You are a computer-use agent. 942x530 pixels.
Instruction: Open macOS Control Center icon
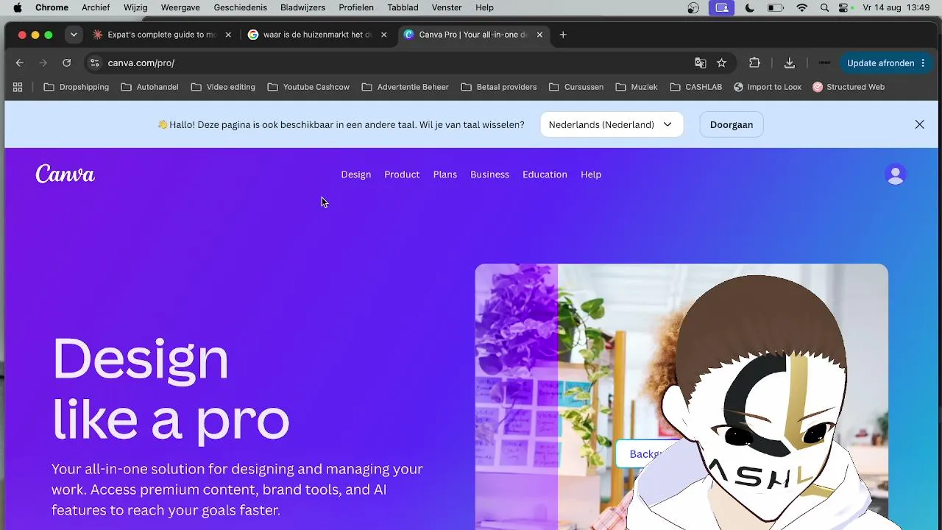click(844, 7)
